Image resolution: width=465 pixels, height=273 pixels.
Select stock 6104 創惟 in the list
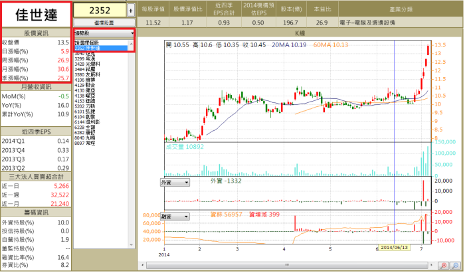[x=85, y=117]
